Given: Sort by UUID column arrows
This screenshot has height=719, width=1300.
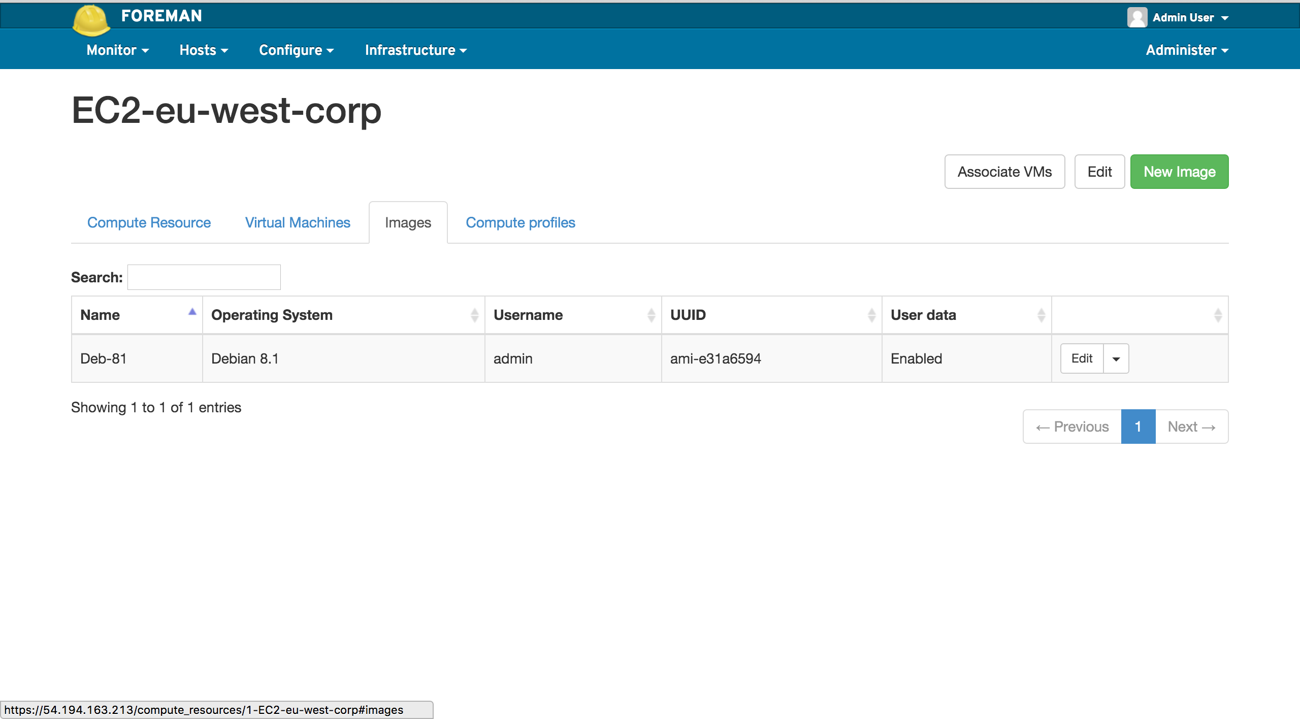Looking at the screenshot, I should 871,315.
